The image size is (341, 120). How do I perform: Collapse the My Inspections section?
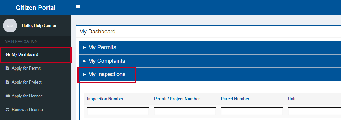[210, 74]
